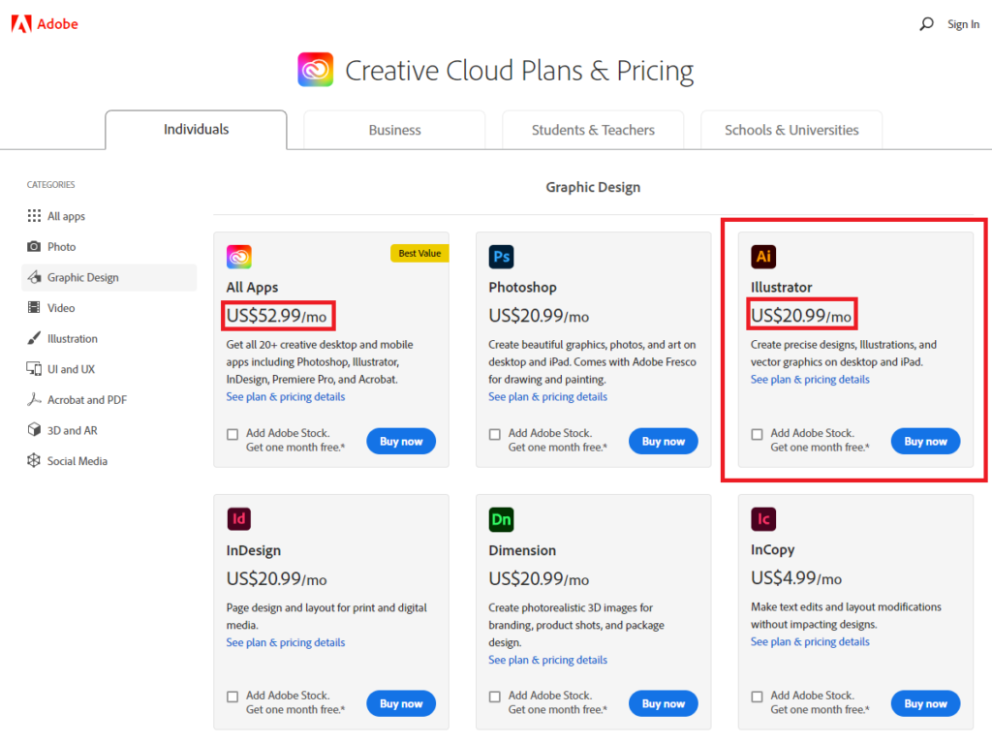The image size is (992, 744).
Task: Check Add Adobe Stock on Illustrator card
Action: tap(758, 434)
